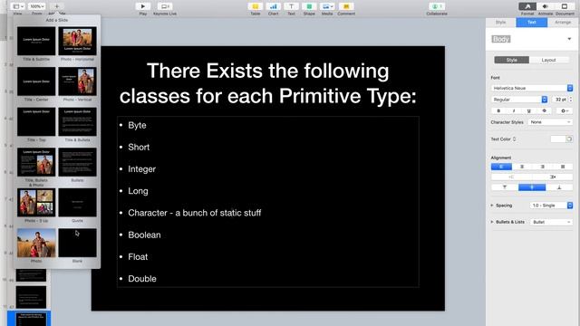The height and width of the screenshot is (326, 580).
Task: Insert a Text box
Action: click(x=291, y=6)
